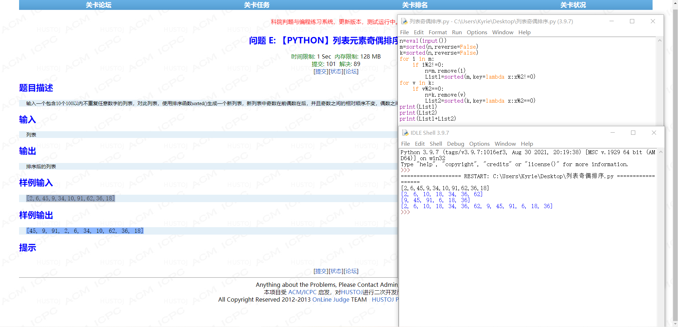The height and width of the screenshot is (327, 678).
Task: Maximize the IDLE Shell window
Action: coord(633,133)
